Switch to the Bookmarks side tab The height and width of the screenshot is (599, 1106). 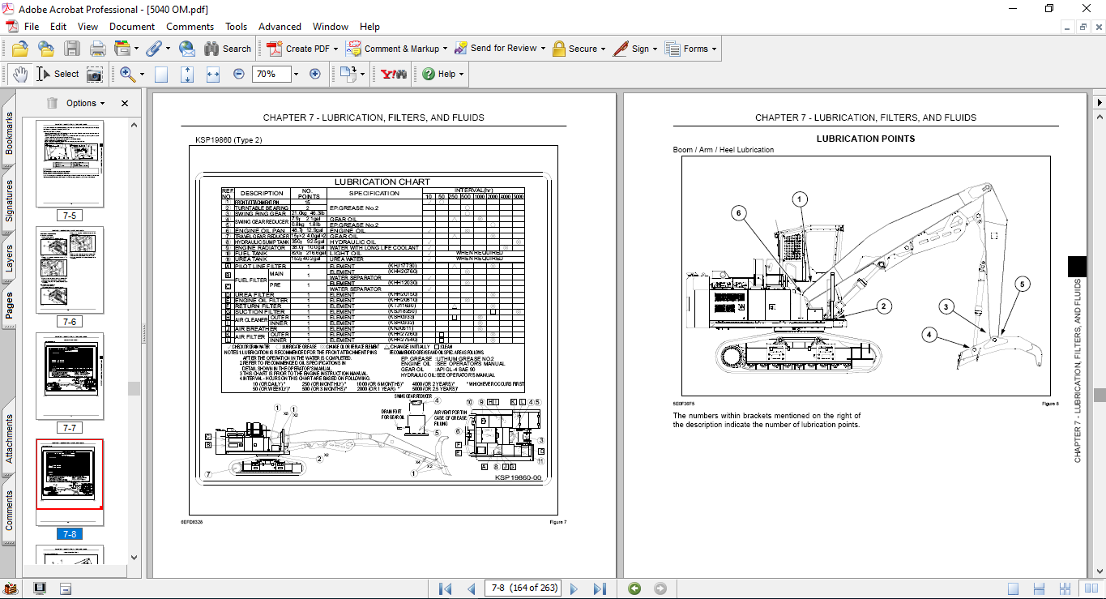coord(10,133)
